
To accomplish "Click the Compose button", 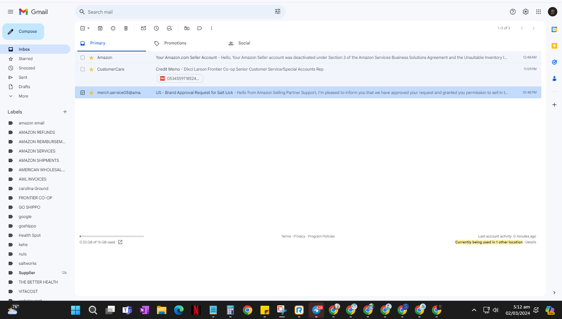I will [23, 32].
